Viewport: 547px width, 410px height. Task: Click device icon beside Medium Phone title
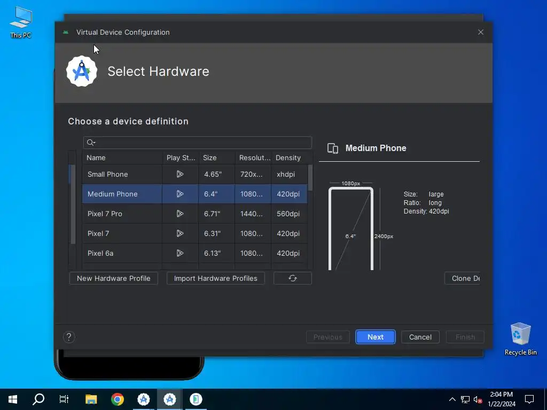point(333,148)
